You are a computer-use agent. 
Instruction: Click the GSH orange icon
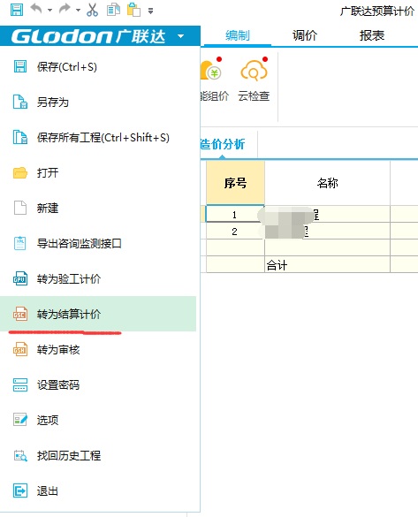[20, 349]
